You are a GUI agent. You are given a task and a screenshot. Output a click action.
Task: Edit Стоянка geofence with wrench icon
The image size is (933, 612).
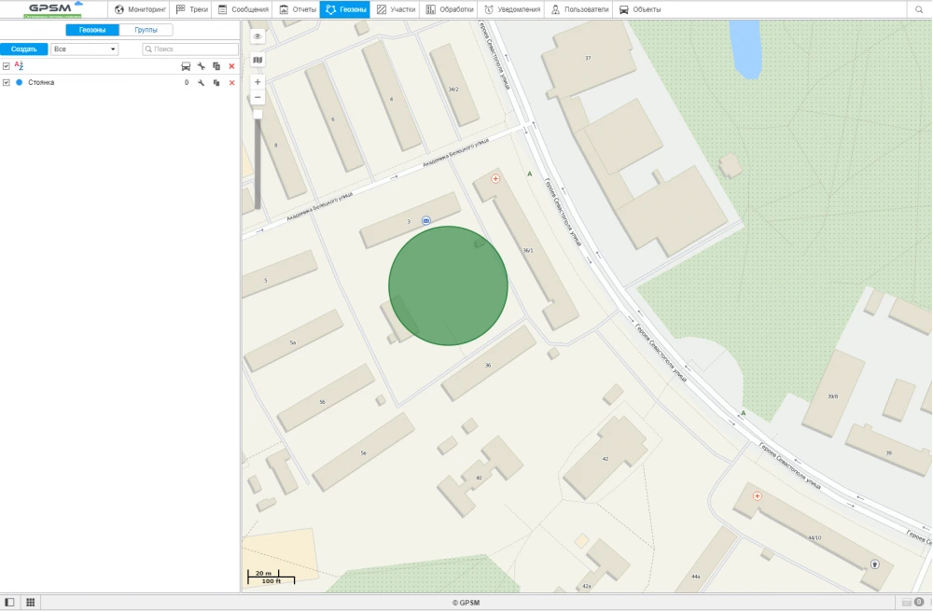[201, 83]
